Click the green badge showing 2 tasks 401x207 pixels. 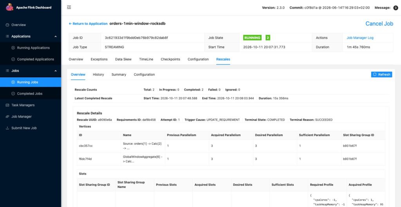click(x=268, y=38)
